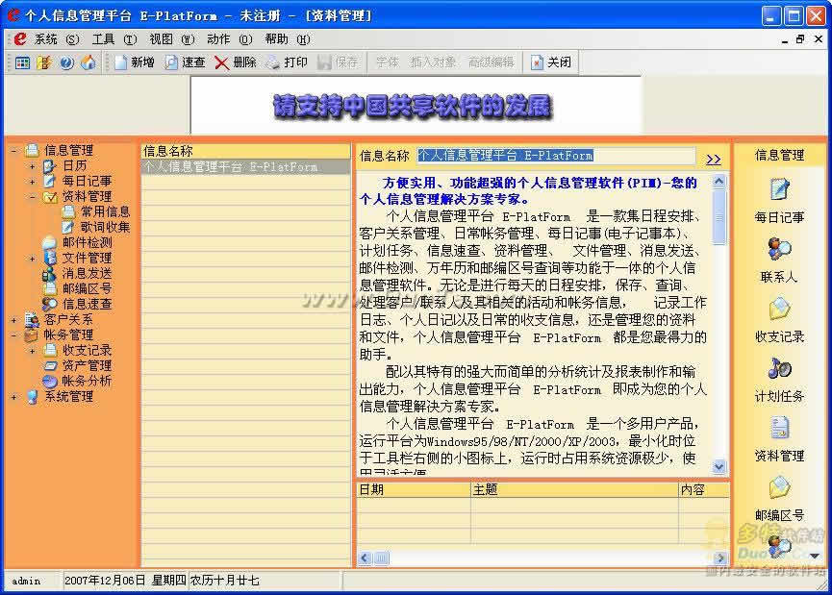Click the down arrow of the shortcut panel
The image size is (832, 595).
coord(815,556)
